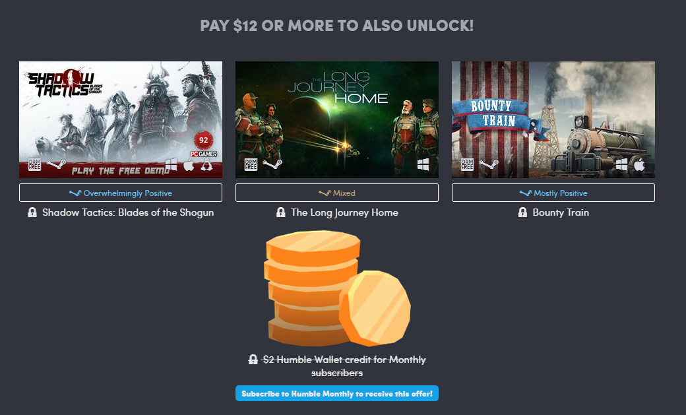686x415 pixels.
Task: Open the Overwhelmingly Positive Steam review button
Action: click(x=121, y=193)
